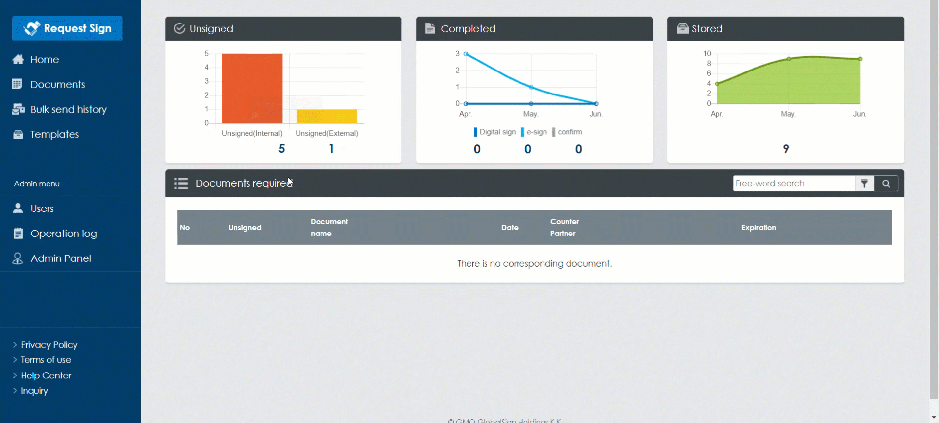Viewport: 939px width, 423px height.
Task: Click the yellow Unsigned(External) bar
Action: [327, 117]
